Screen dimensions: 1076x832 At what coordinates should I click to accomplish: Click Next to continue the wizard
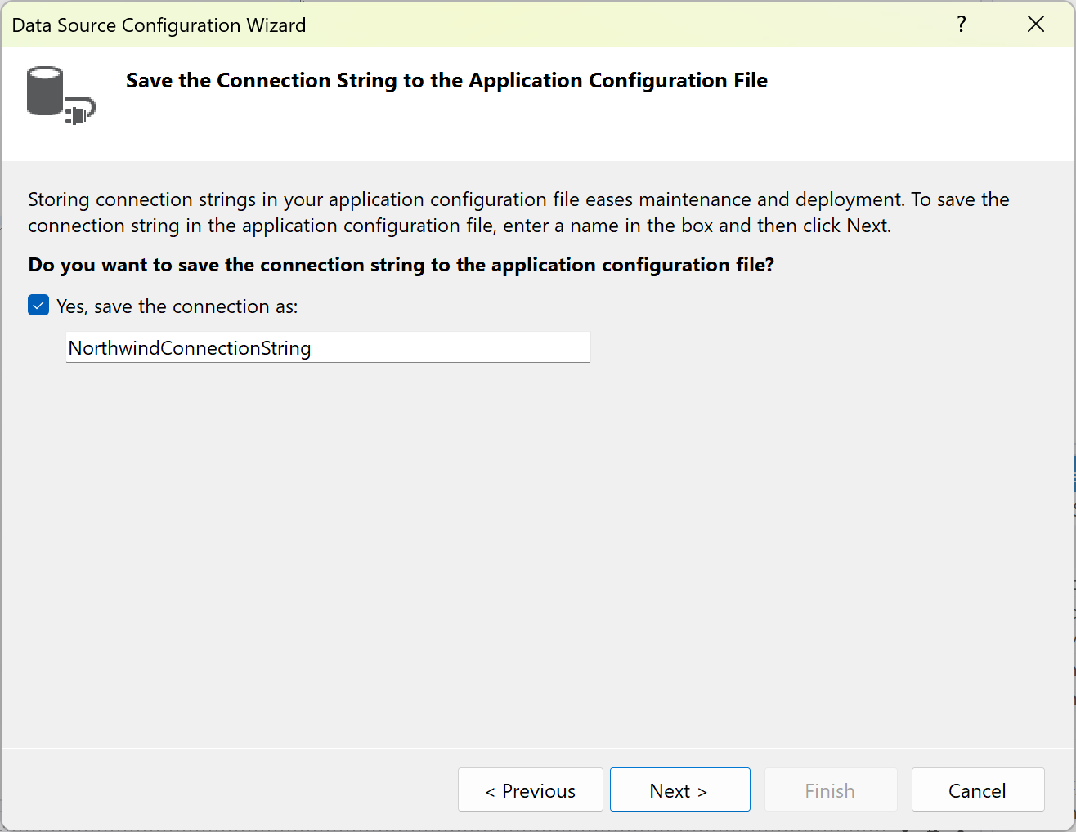pos(679,790)
